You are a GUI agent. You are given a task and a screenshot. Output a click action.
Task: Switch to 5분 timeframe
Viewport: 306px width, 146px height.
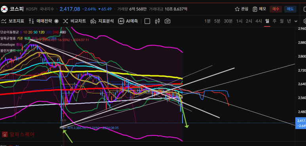[217, 21]
